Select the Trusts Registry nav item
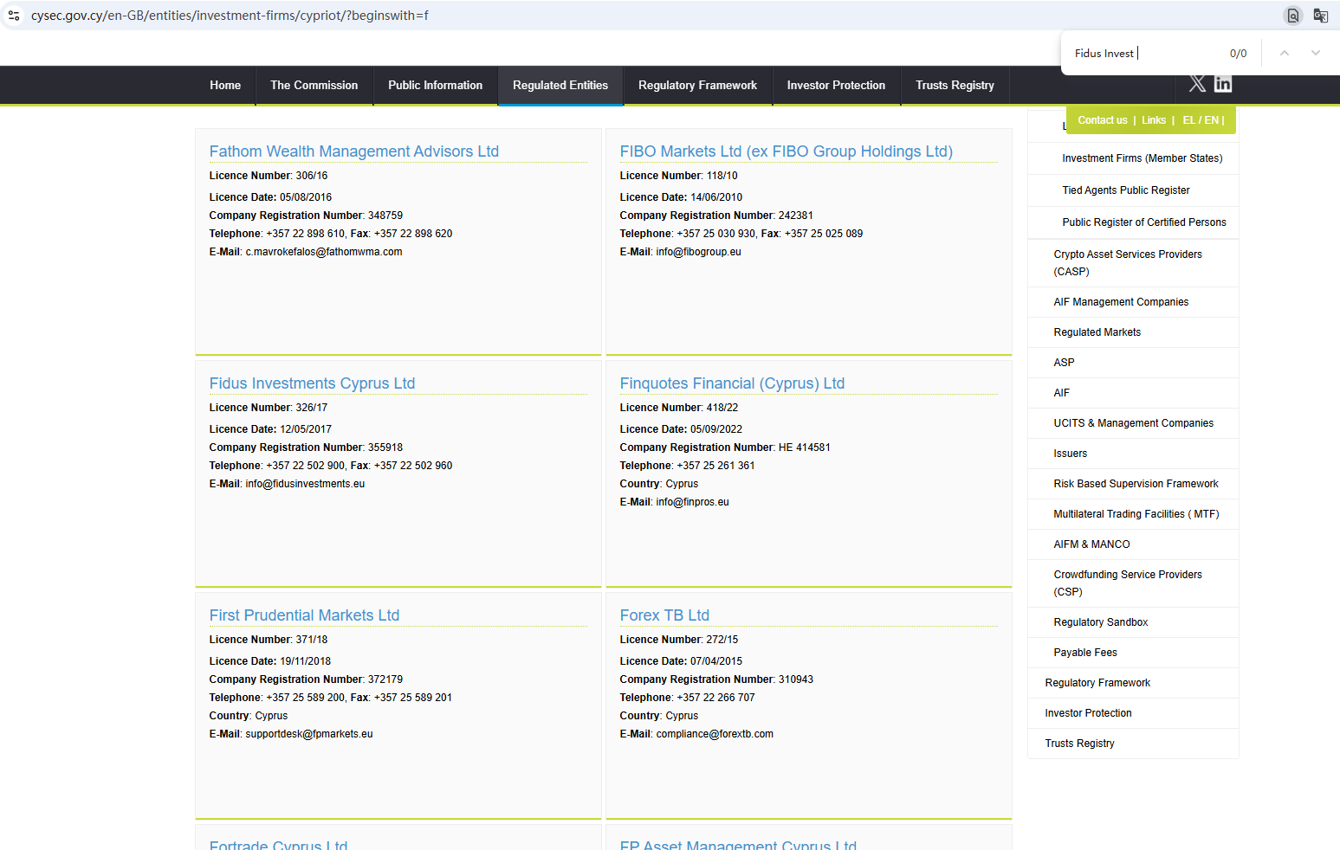 (x=955, y=86)
